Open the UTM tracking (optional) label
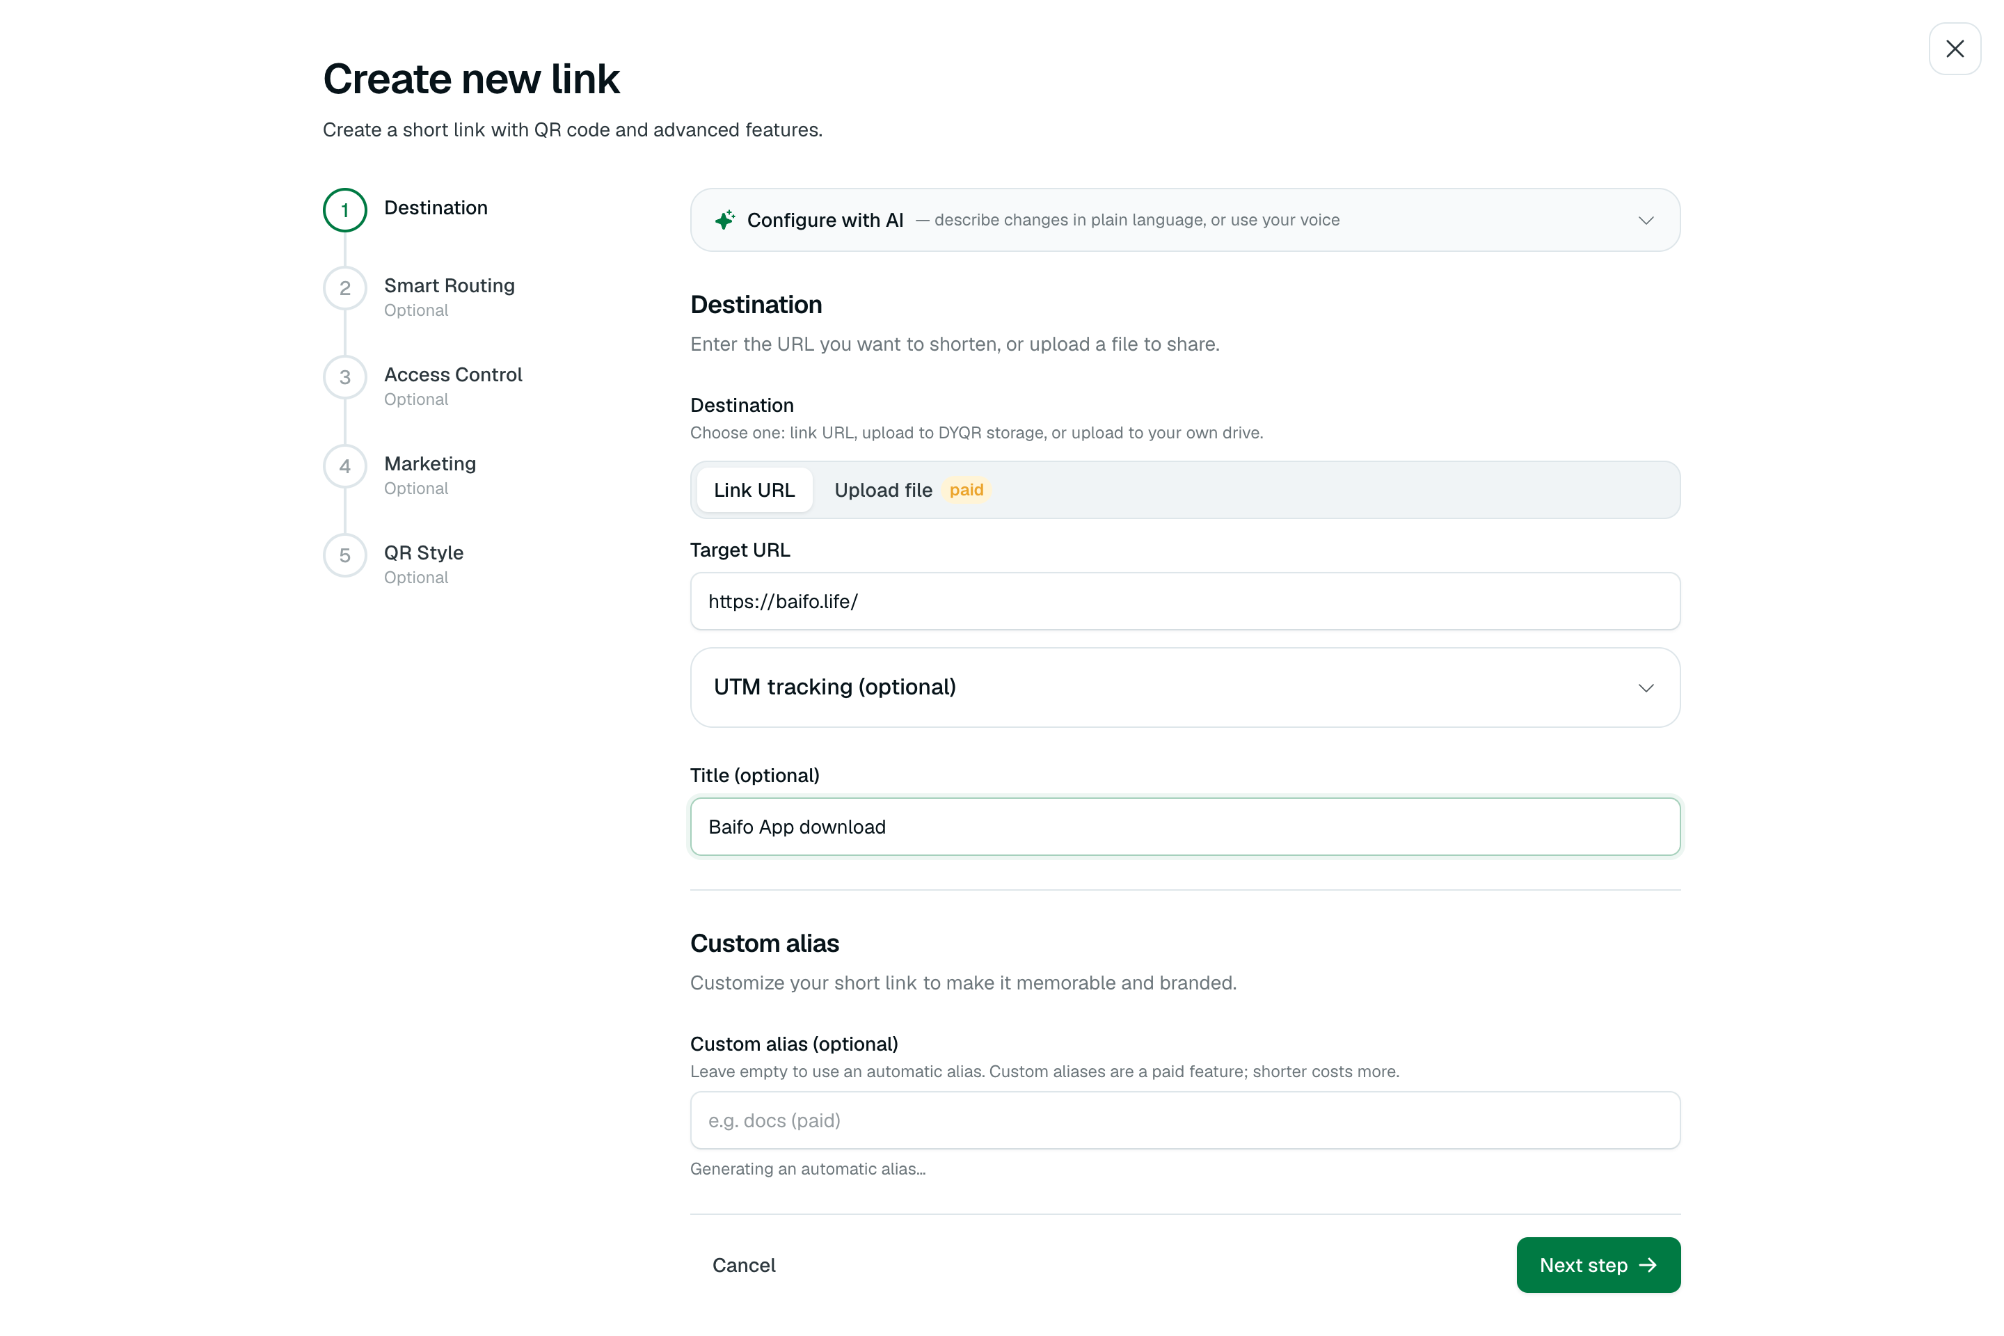The width and height of the screenshot is (2004, 1336). pos(834,687)
